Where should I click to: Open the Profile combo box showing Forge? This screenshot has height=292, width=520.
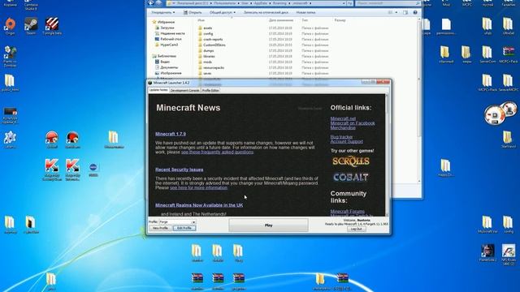coord(177,222)
